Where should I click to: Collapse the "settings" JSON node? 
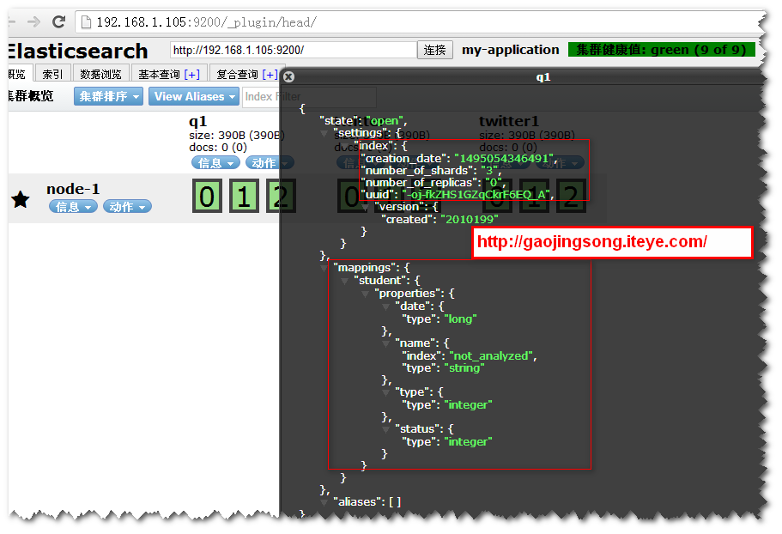tap(324, 134)
